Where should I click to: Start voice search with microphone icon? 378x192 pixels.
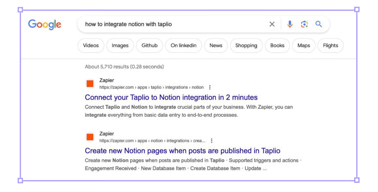tap(290, 24)
